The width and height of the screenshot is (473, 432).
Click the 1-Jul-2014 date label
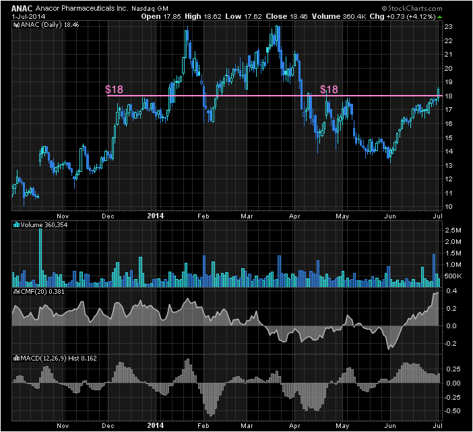coord(28,17)
